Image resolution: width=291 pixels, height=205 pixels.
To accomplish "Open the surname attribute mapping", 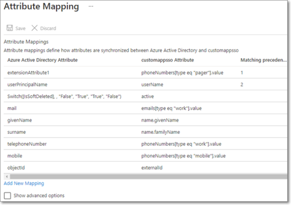I will [16, 132].
